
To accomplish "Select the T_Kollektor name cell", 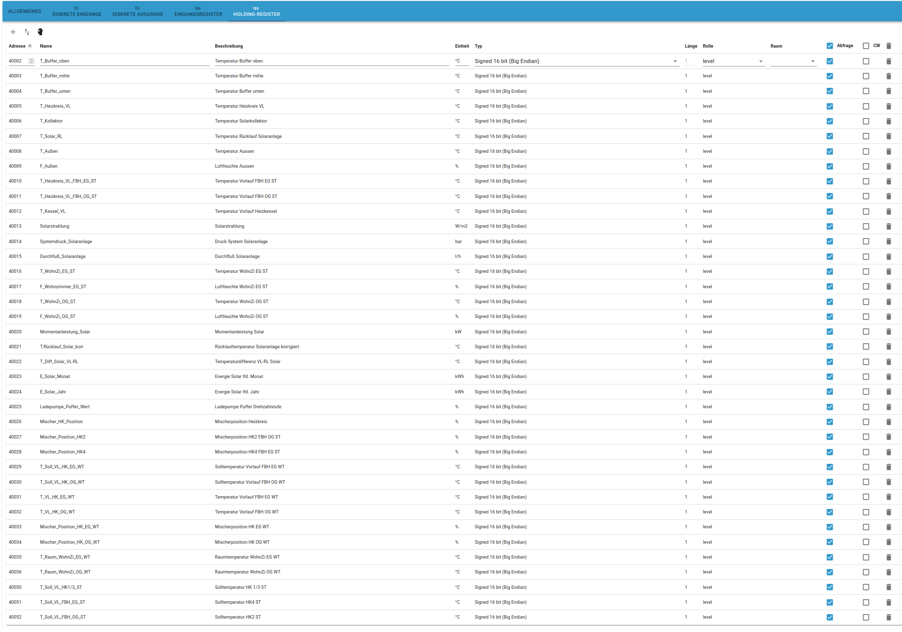I will tap(51, 121).
